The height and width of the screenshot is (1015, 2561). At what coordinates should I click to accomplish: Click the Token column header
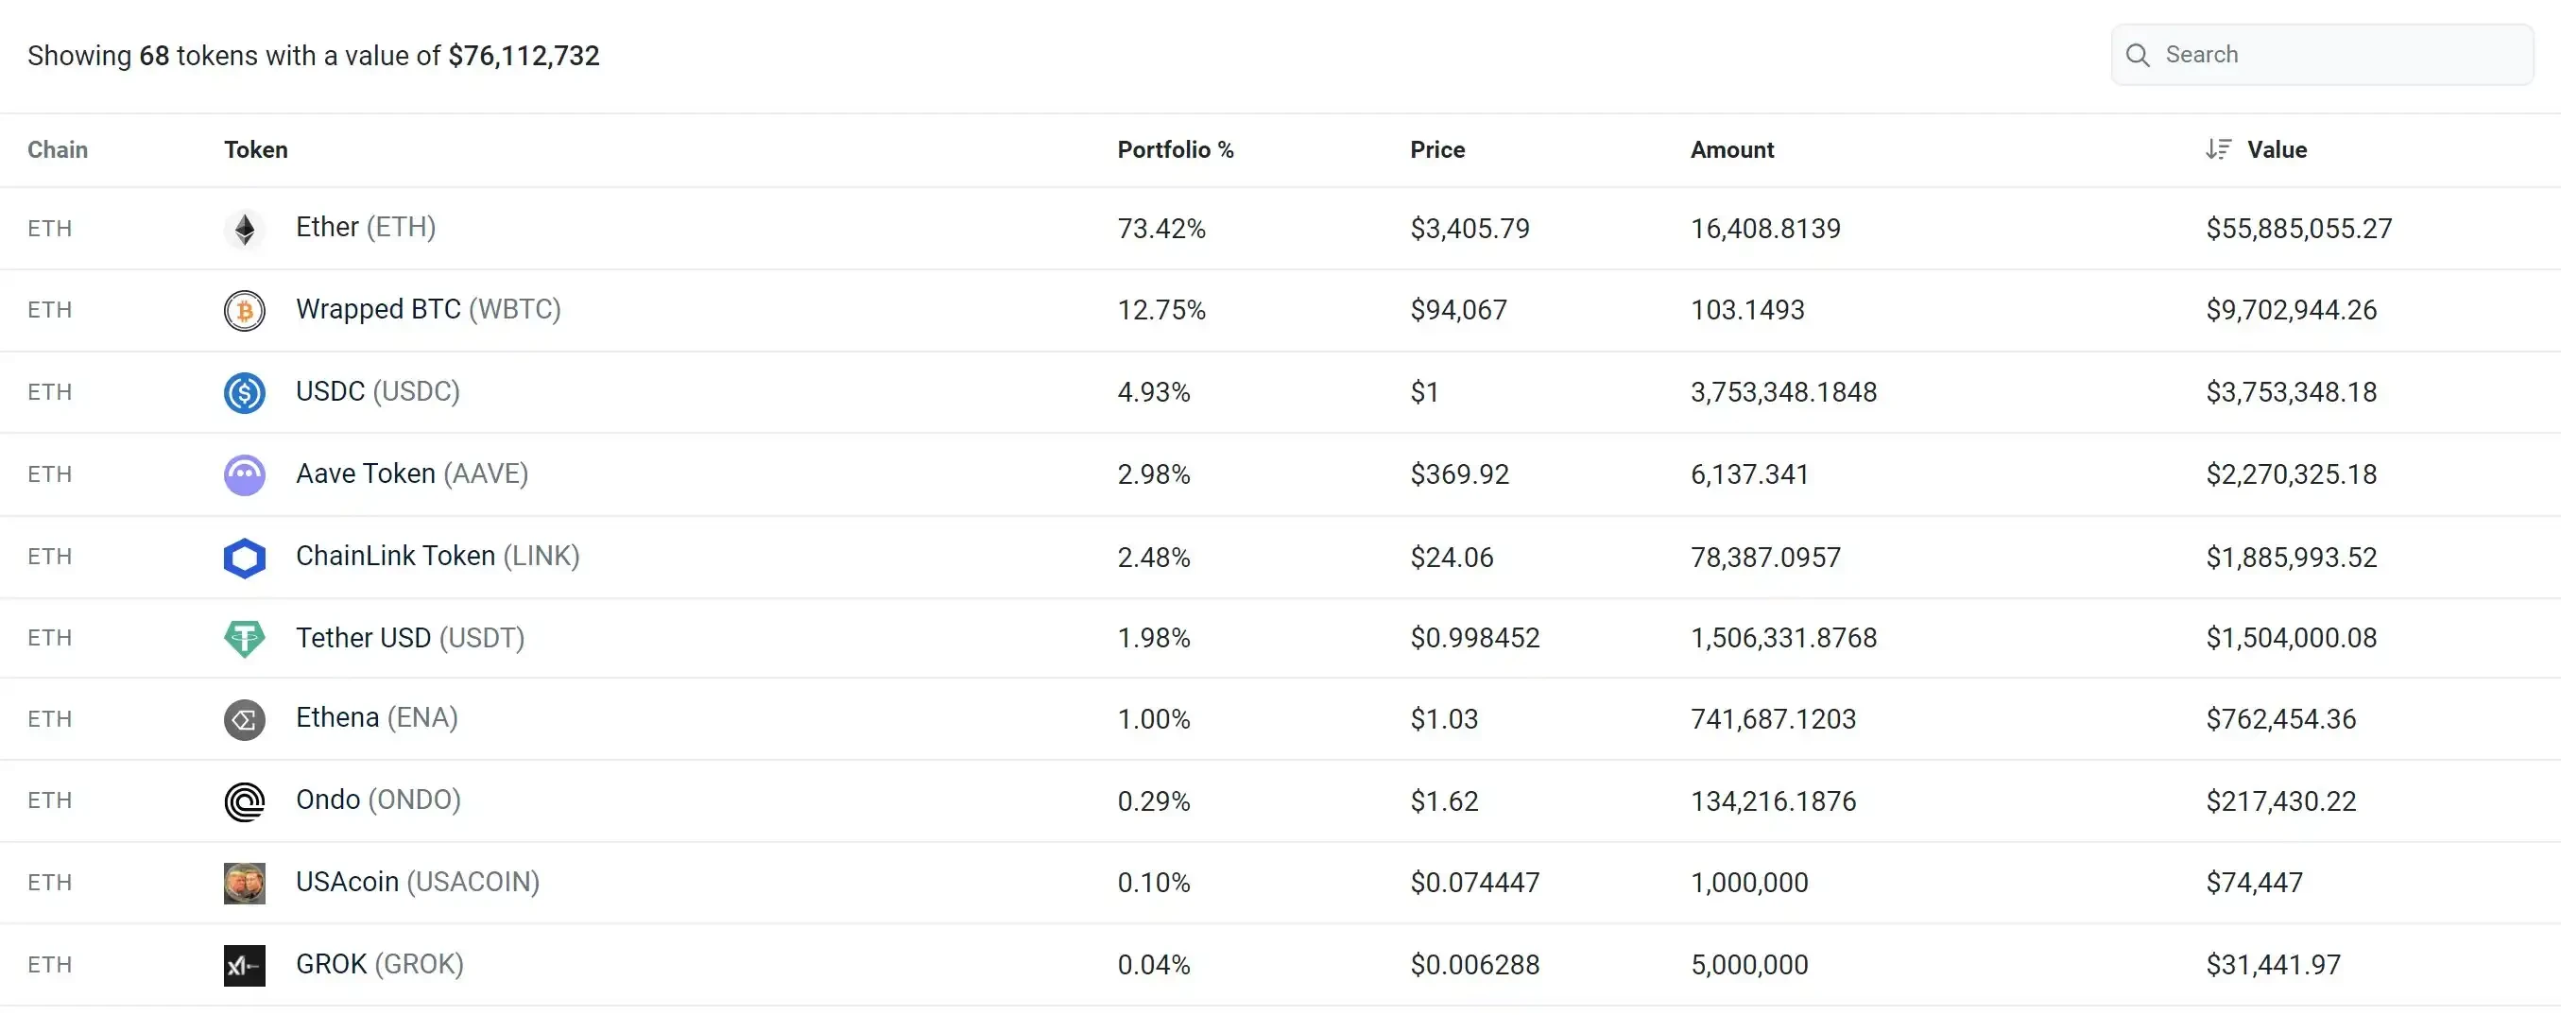tap(255, 149)
